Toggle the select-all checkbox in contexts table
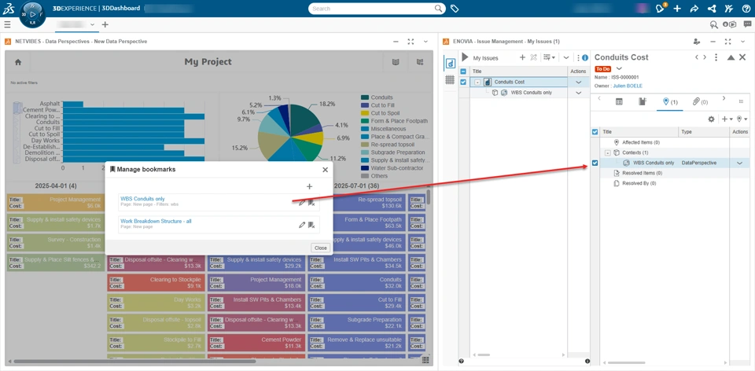 pos(595,132)
